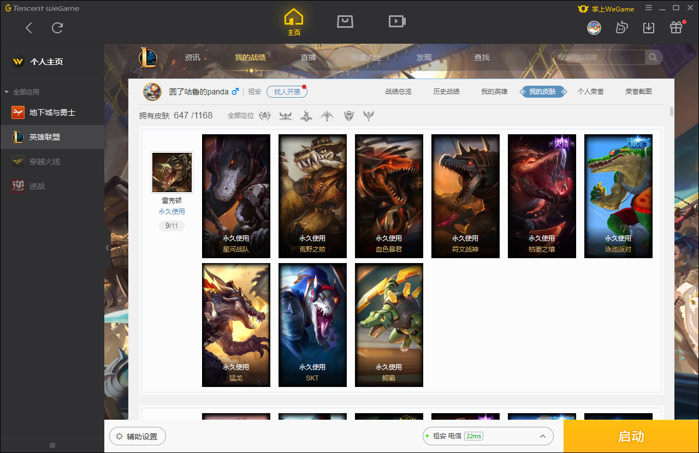Screen dimensions: 699x453
Task: Focus the hero search field
Action: click(599, 57)
